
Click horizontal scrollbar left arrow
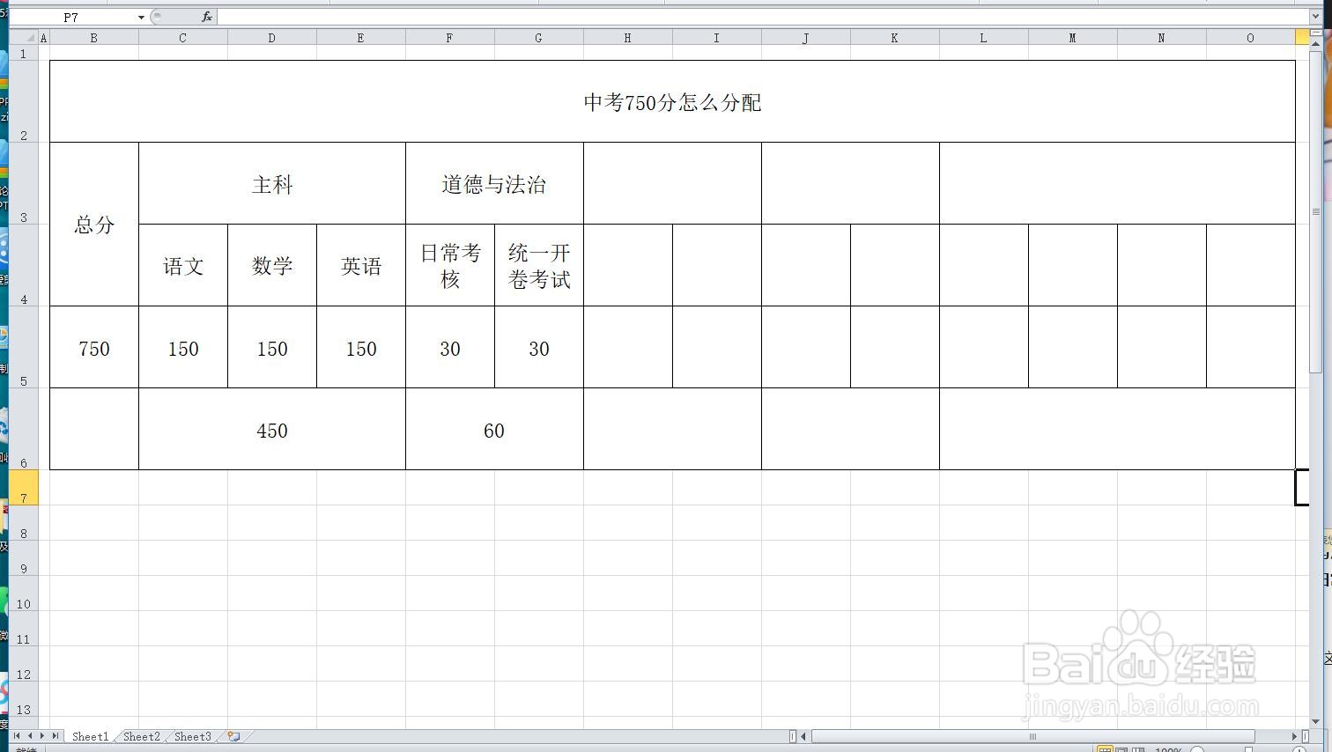tap(803, 736)
